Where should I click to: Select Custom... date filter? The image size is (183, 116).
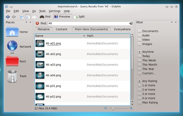pos(139,73)
